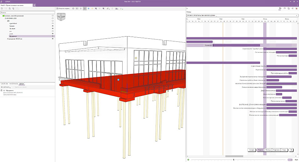The height and width of the screenshot is (162, 299).
Task: Click the Gantt horizontal scrollbar thumb
Action: [x=234, y=156]
